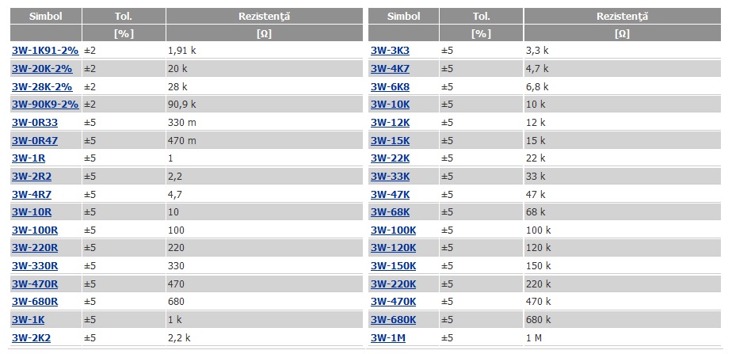Select the 3W-1M product link
This screenshot has height=354, width=732.
tap(388, 337)
